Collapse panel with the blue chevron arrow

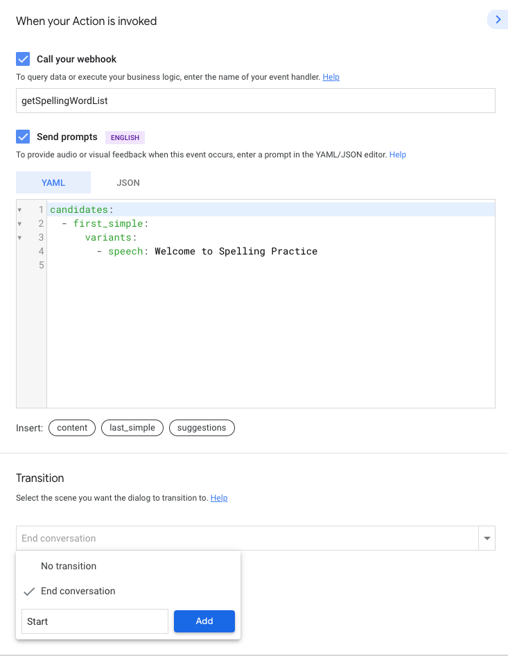click(498, 20)
